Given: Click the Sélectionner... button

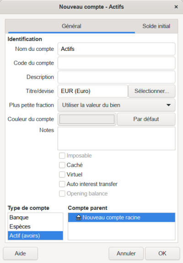Looking at the screenshot, I should coord(152,91).
